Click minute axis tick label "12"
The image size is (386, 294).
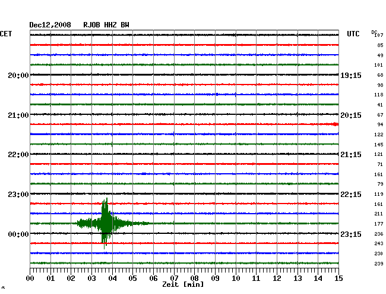(277, 279)
